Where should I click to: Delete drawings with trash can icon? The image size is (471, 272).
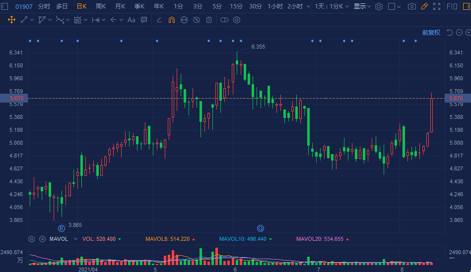click(x=209, y=20)
